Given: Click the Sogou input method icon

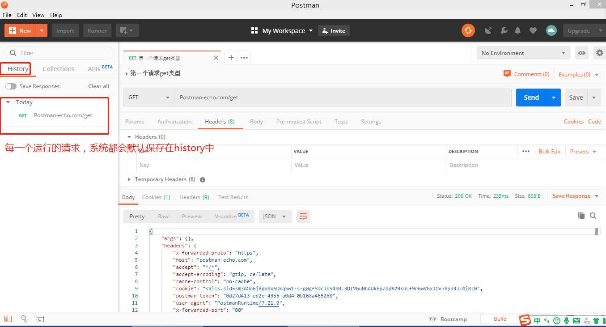Looking at the screenshot, I should click(525, 320).
